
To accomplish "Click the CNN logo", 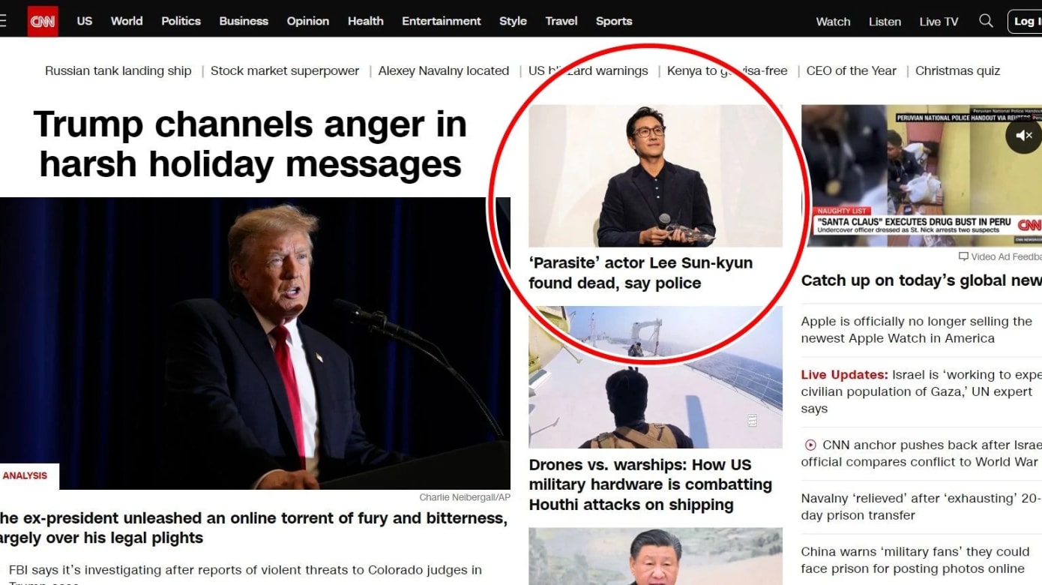I will [x=43, y=21].
